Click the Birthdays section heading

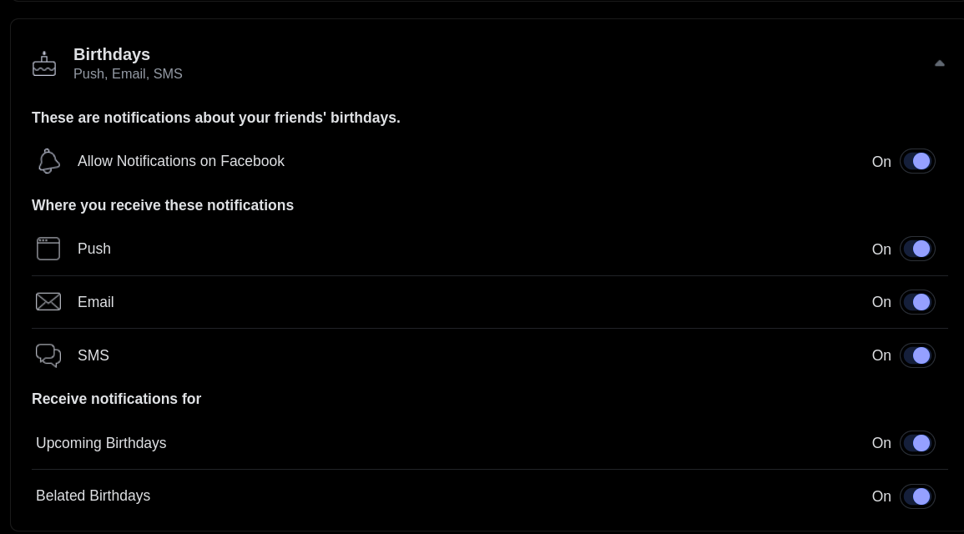click(112, 54)
